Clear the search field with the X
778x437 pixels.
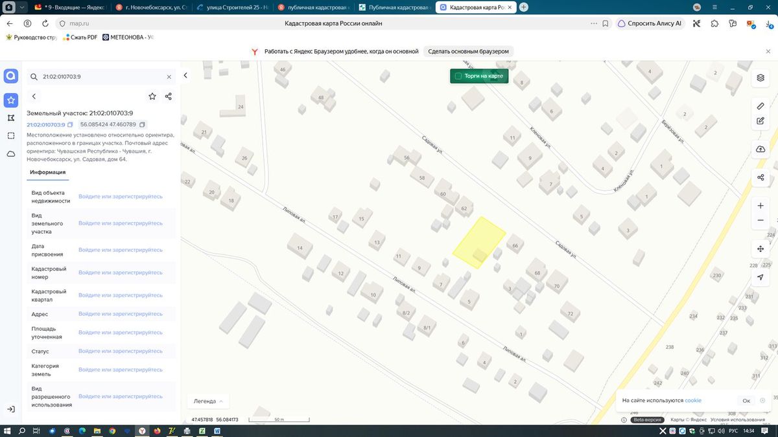click(x=169, y=76)
